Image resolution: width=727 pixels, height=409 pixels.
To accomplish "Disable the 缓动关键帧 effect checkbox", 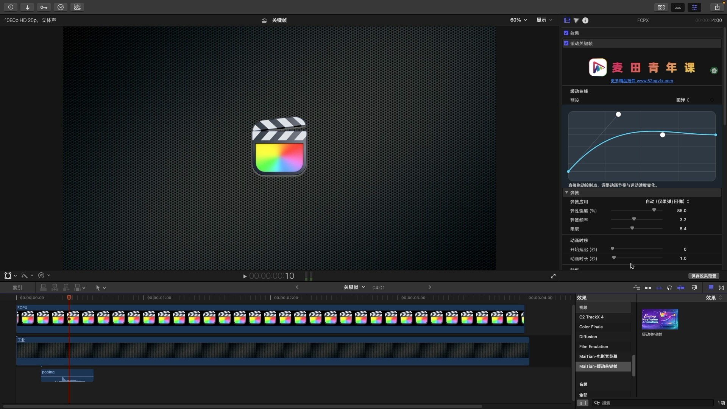I will 566,43.
